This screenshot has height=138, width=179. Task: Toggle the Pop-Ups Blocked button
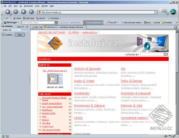(93, 23)
